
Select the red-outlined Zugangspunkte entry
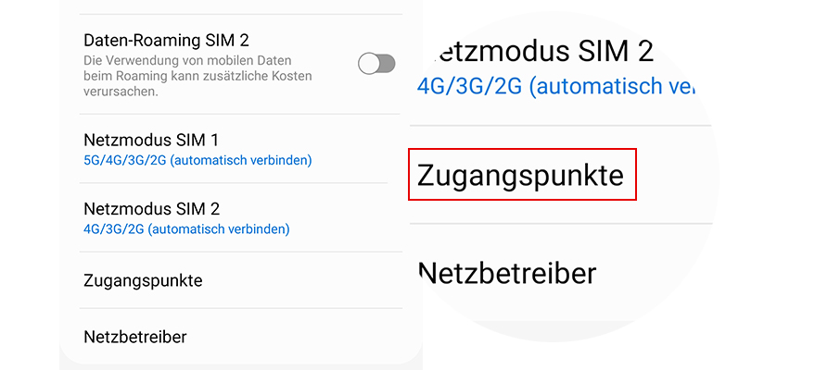522,174
